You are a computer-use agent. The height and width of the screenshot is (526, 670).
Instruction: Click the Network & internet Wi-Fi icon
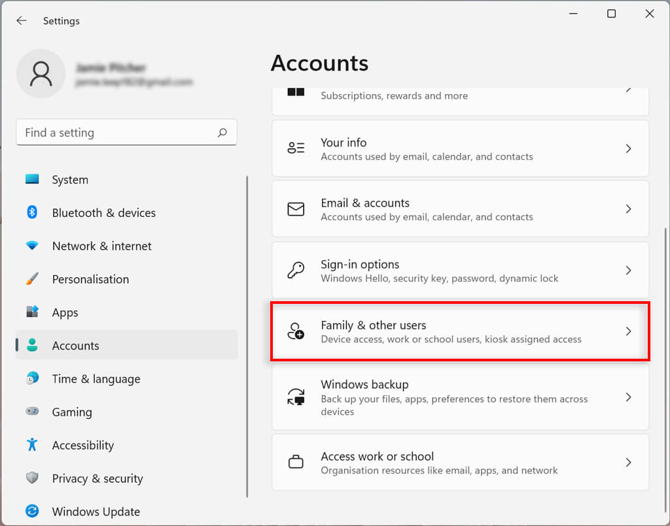click(x=32, y=246)
